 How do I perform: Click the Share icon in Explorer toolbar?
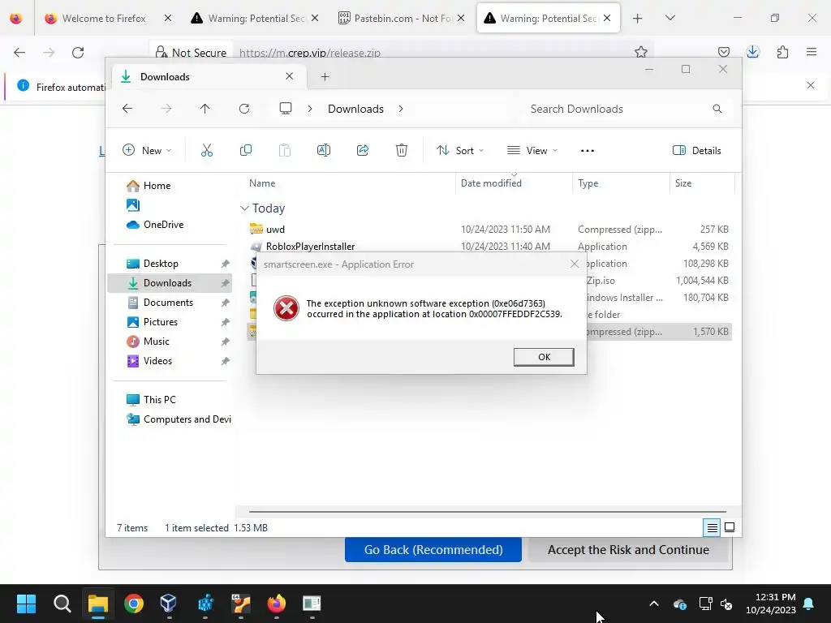[x=363, y=150]
